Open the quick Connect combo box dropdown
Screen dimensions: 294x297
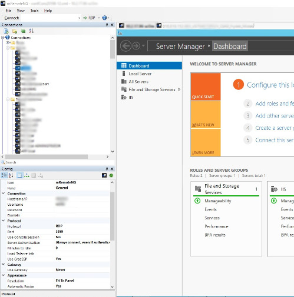(x=79, y=18)
